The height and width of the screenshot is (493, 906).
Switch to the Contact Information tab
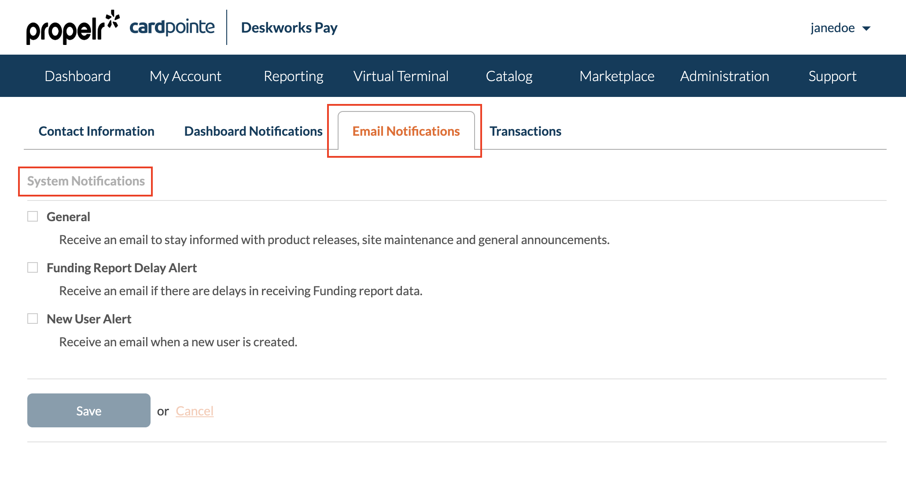(96, 131)
